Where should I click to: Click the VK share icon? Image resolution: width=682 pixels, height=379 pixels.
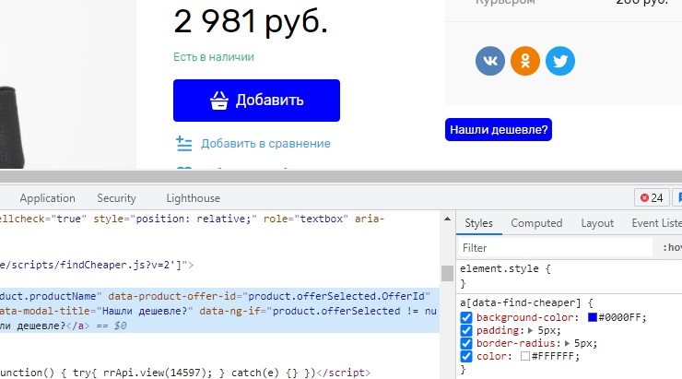490,61
